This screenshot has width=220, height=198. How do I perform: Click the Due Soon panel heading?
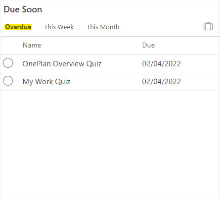[23, 9]
